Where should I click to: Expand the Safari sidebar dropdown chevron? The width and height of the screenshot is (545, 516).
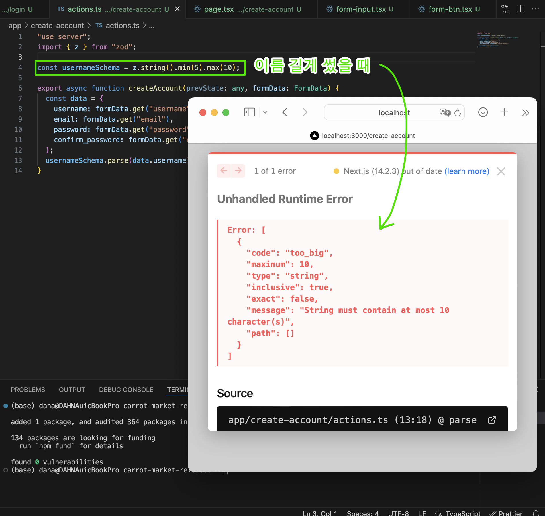[x=265, y=112]
